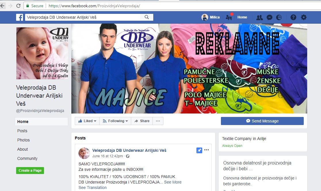This screenshot has width=321, height=191.
Task: Open the post options three-dots menu
Action: pos(207,150)
